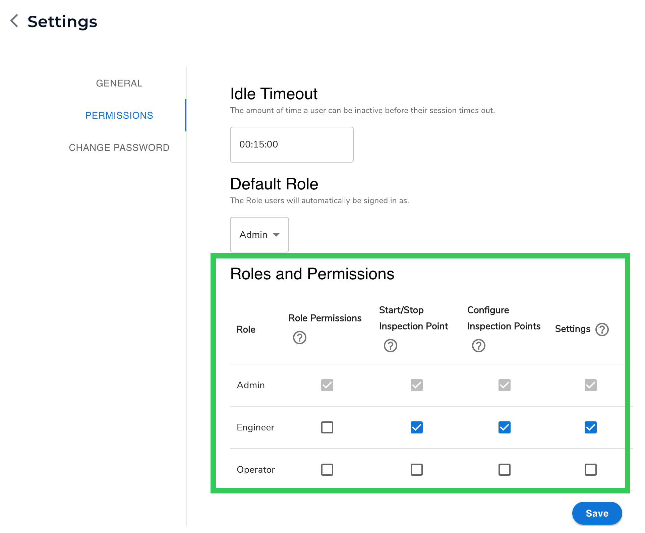Enable Start/Stop Inspection Point for Operator
645x533 pixels.
pos(416,469)
